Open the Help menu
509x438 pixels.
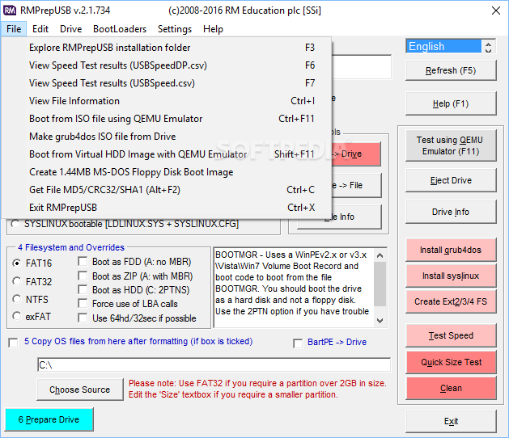pyautogui.click(x=213, y=29)
